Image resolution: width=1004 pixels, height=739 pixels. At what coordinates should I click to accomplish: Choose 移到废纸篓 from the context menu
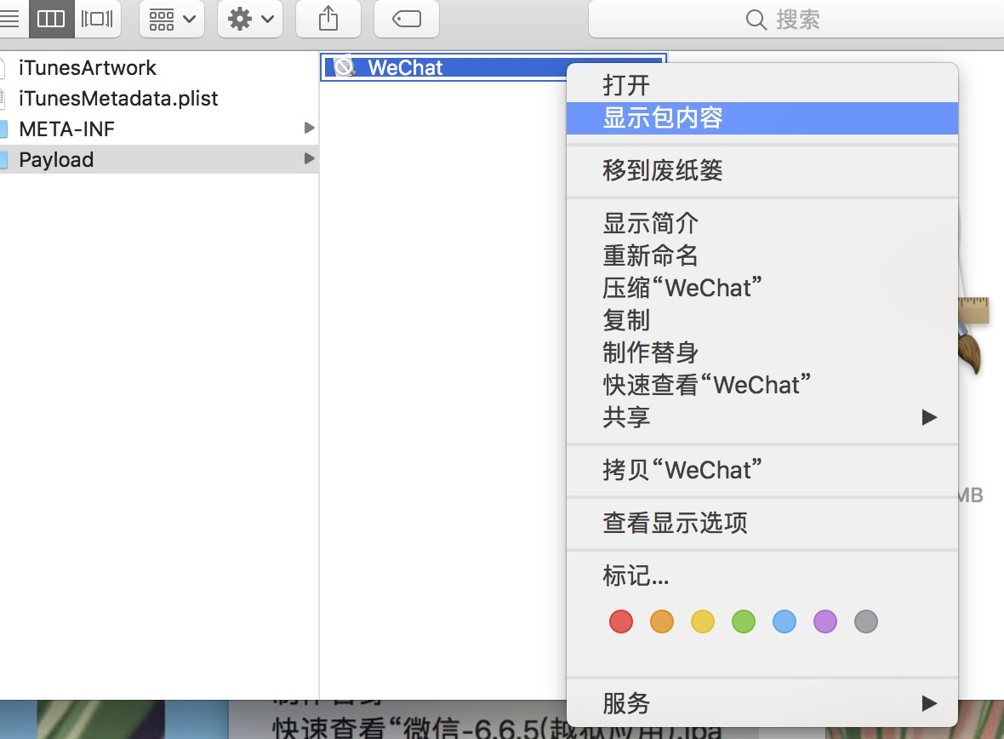tap(762, 170)
